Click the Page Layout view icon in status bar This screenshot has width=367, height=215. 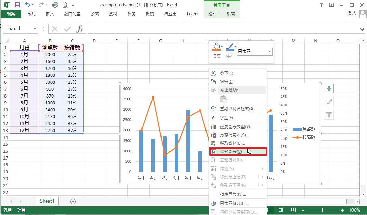280,210
